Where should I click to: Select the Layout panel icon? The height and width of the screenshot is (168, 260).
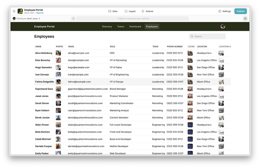(126, 11)
